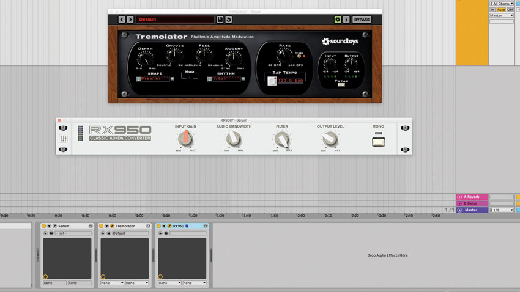
Task: Click the RX950 mixer sliders icon
Action: click(63, 139)
